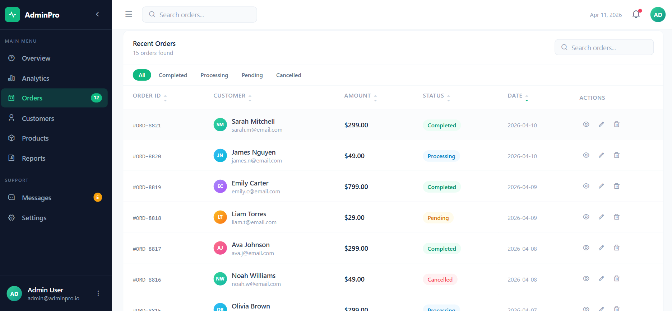Screen dimensions: 672x311
Task: Open Products in the sidebar
Action: pos(54,138)
